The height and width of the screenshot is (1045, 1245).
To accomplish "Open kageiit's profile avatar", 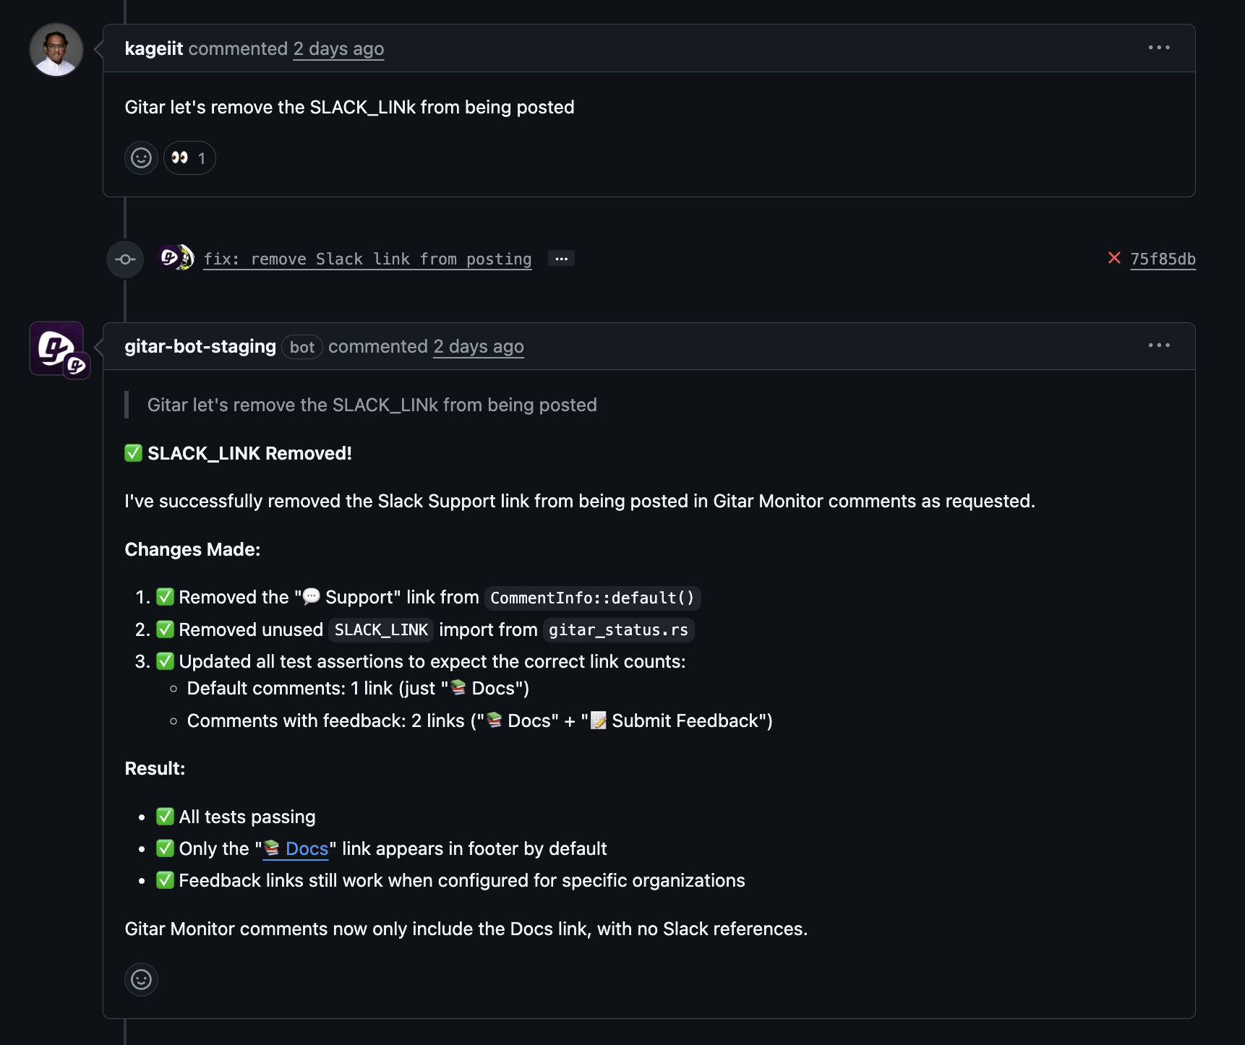I will (x=56, y=50).
